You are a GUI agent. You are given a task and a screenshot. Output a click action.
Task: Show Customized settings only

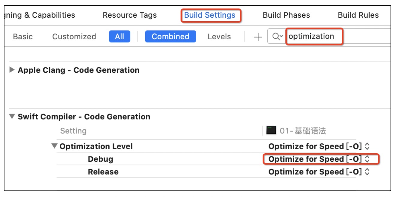(74, 37)
